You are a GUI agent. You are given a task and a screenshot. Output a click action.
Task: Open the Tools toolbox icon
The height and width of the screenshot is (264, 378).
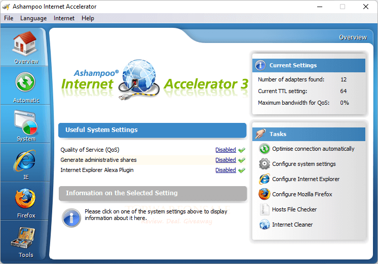23,238
